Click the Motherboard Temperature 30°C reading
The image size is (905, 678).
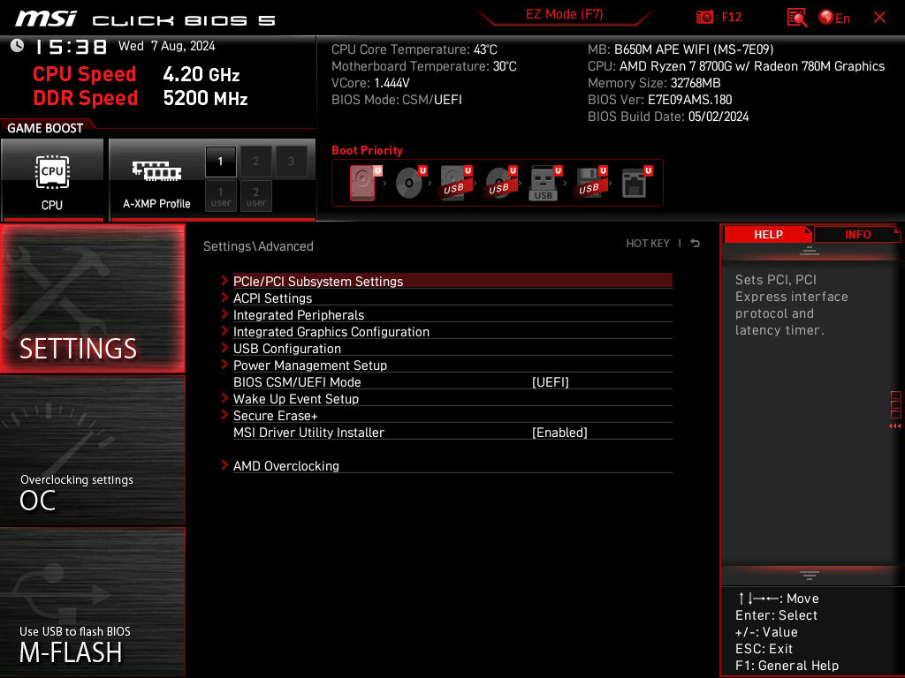coord(424,66)
